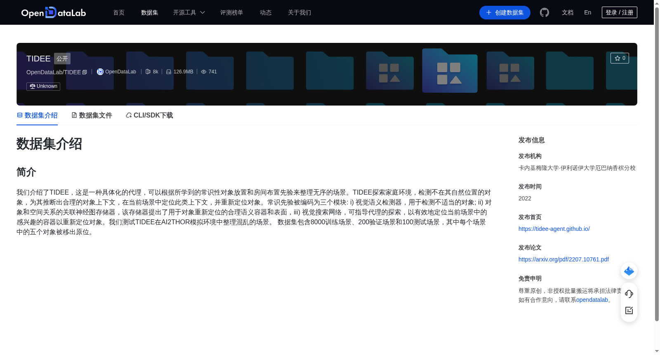This screenshot has height=355, width=660.
Task: Click the 741 views eye icon
Action: pyautogui.click(x=203, y=72)
